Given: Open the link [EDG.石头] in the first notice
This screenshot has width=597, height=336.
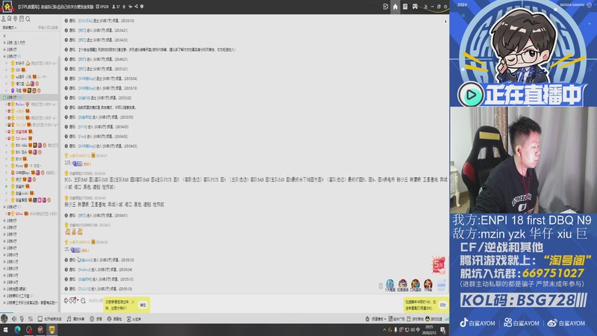Looking at the screenshot, I should click(85, 21).
